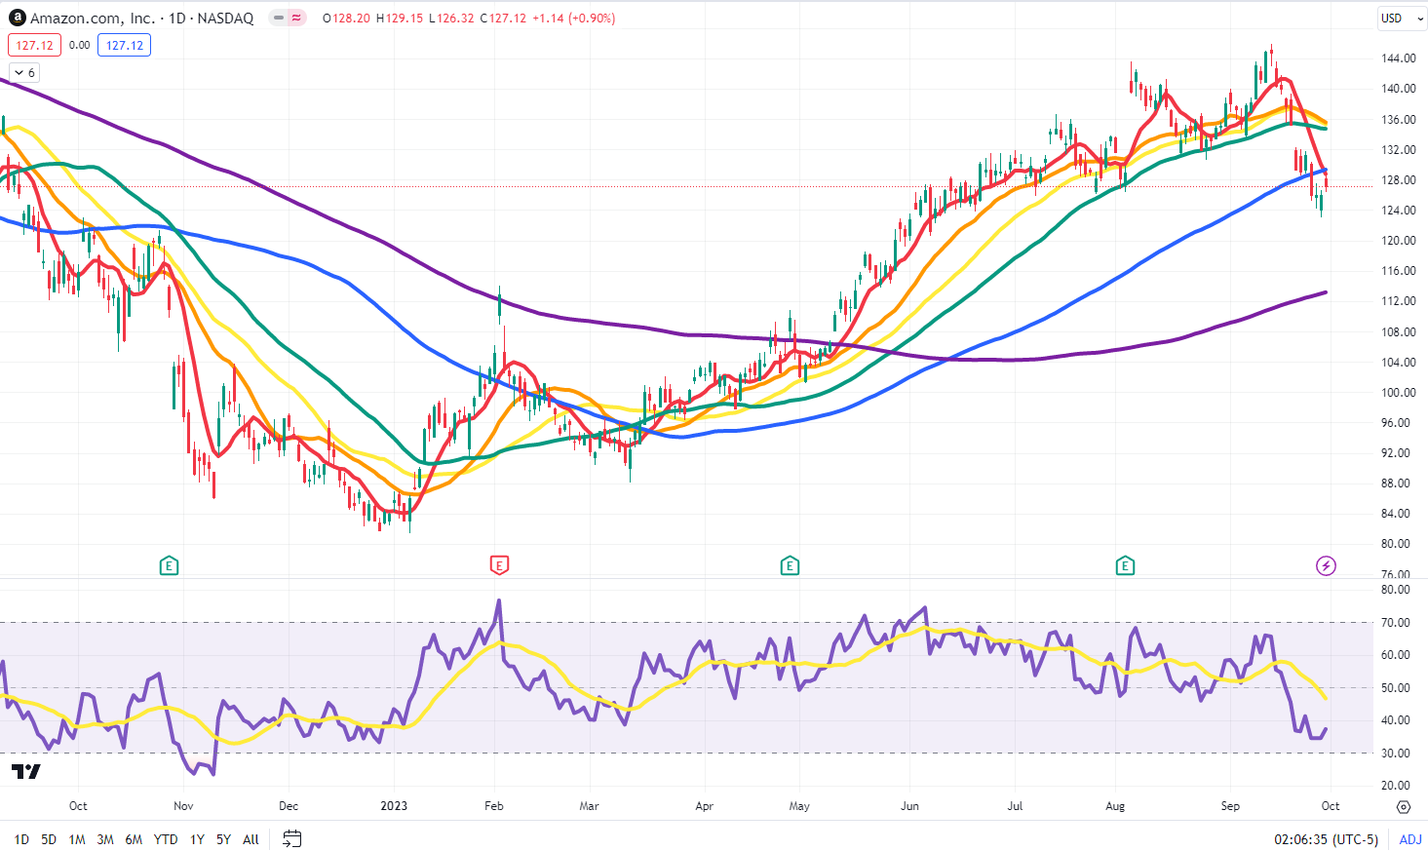Click the blue 127.12 buy price box
Image resolution: width=1428 pixels, height=851 pixels.
pos(124,45)
